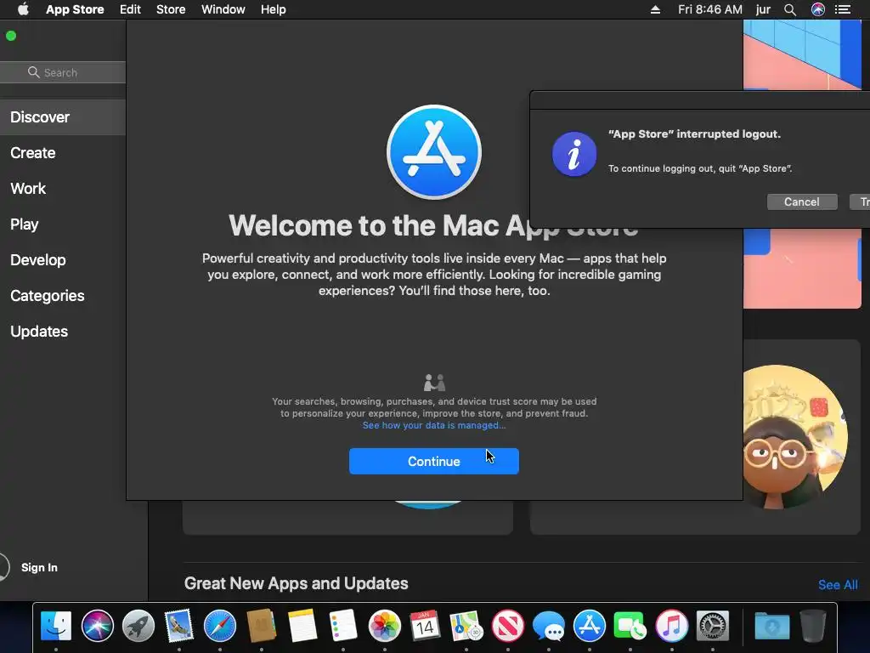Click the App Store logo in welcome dialog
The width and height of the screenshot is (870, 653).
coord(434,151)
